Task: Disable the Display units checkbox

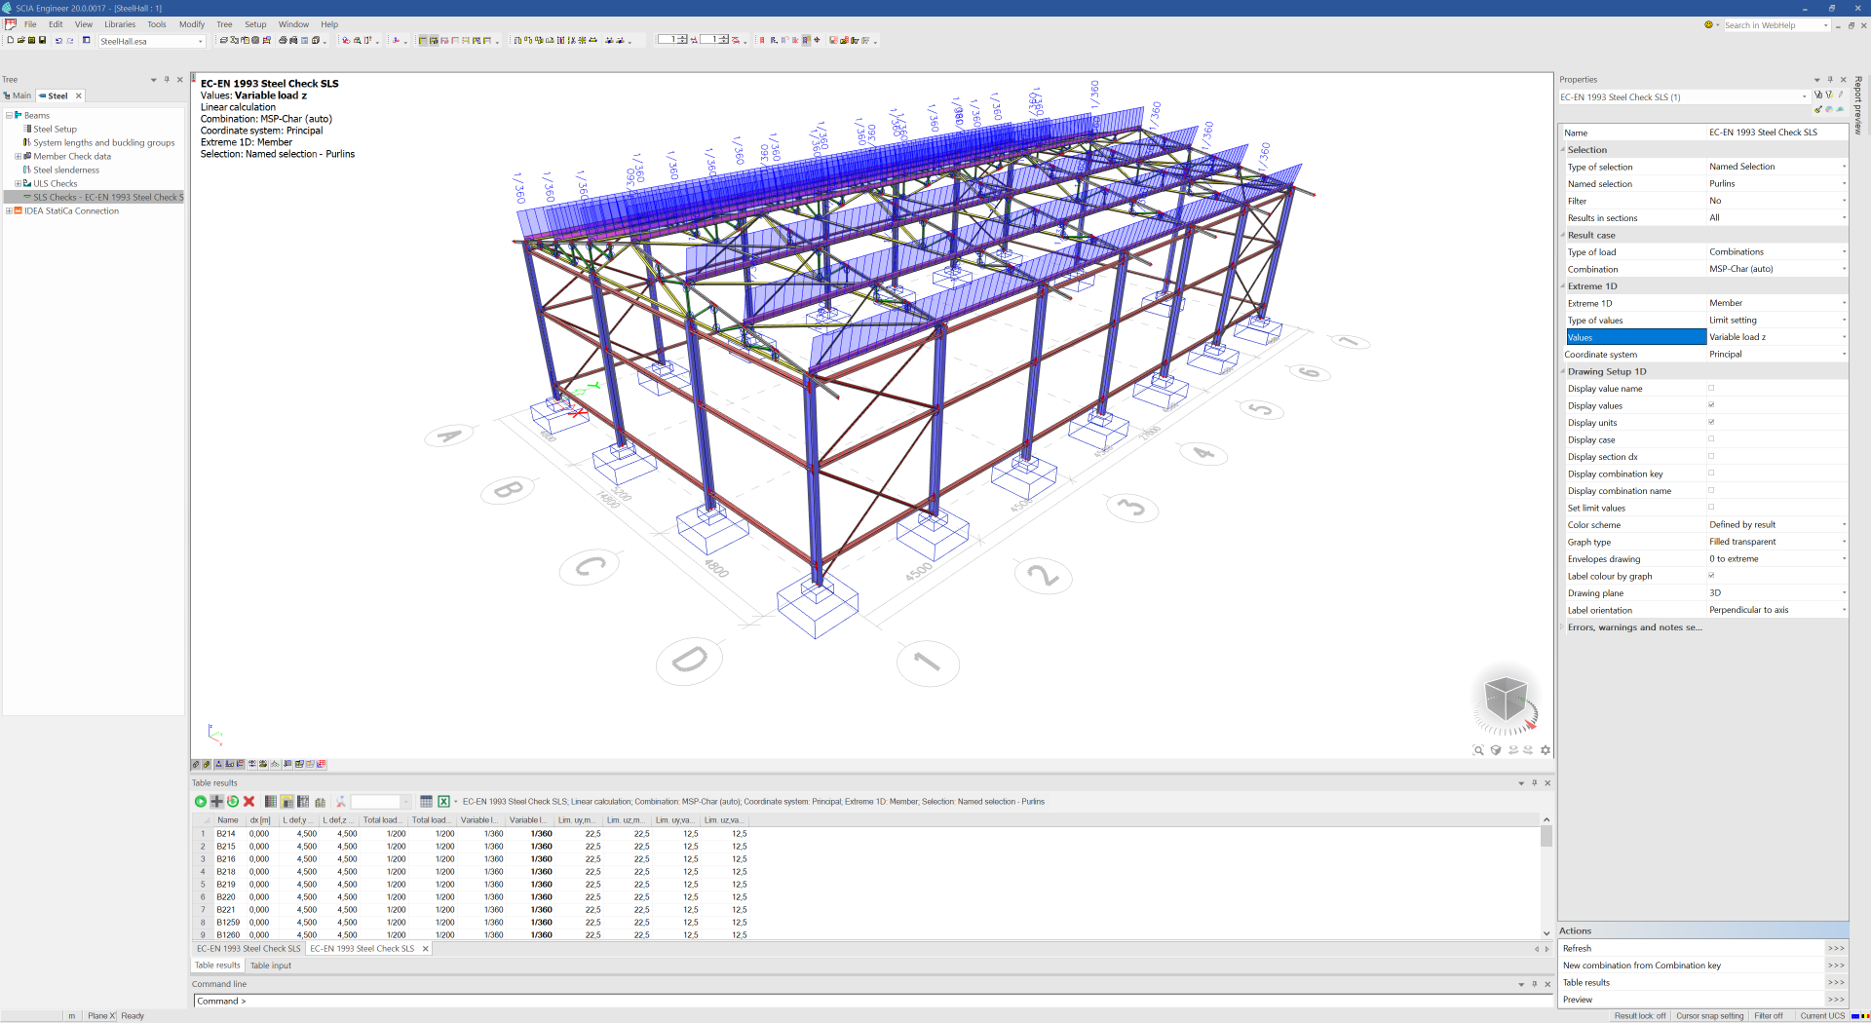Action: click(x=1712, y=422)
